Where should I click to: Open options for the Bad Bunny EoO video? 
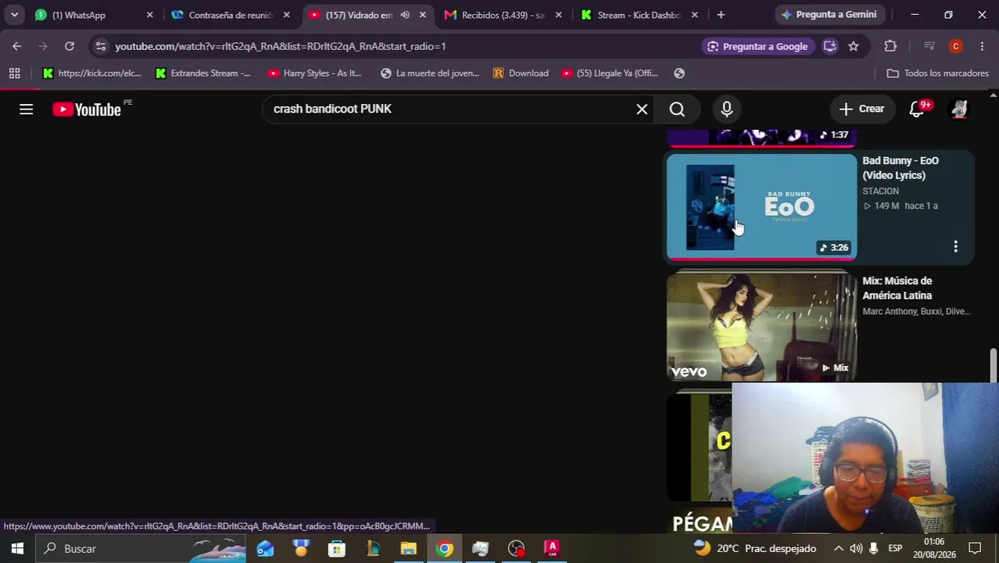tap(955, 247)
